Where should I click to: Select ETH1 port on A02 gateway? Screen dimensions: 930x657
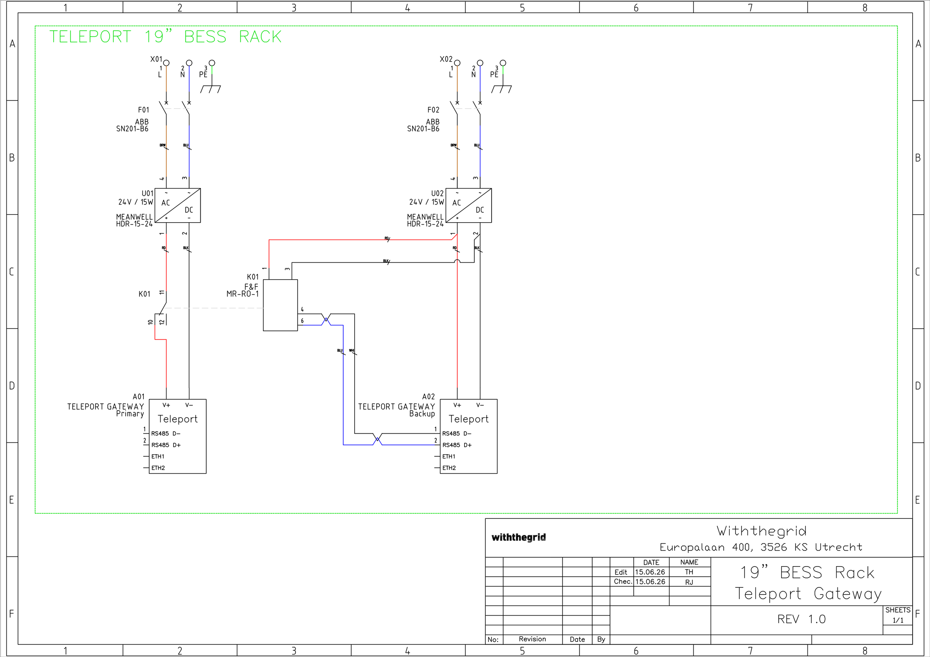click(x=449, y=456)
